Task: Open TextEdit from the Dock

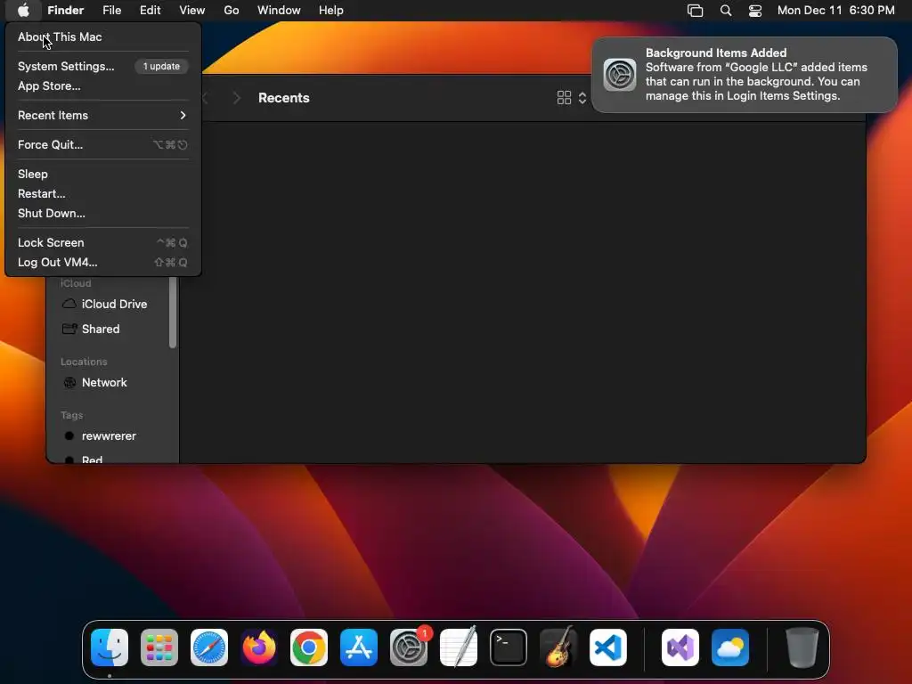Action: [459, 647]
